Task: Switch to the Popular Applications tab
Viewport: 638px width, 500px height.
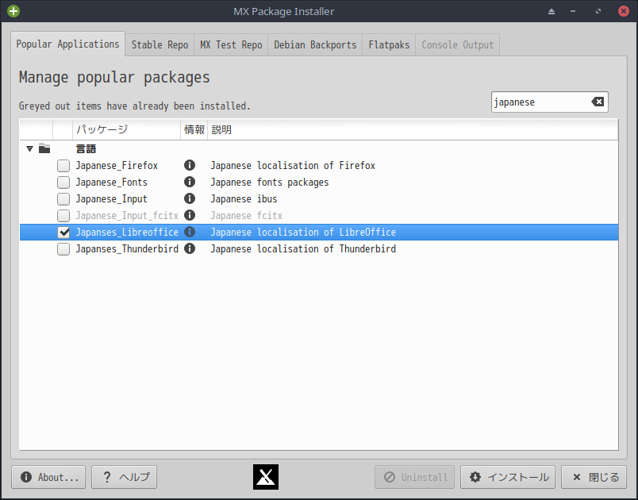Action: pos(68,44)
